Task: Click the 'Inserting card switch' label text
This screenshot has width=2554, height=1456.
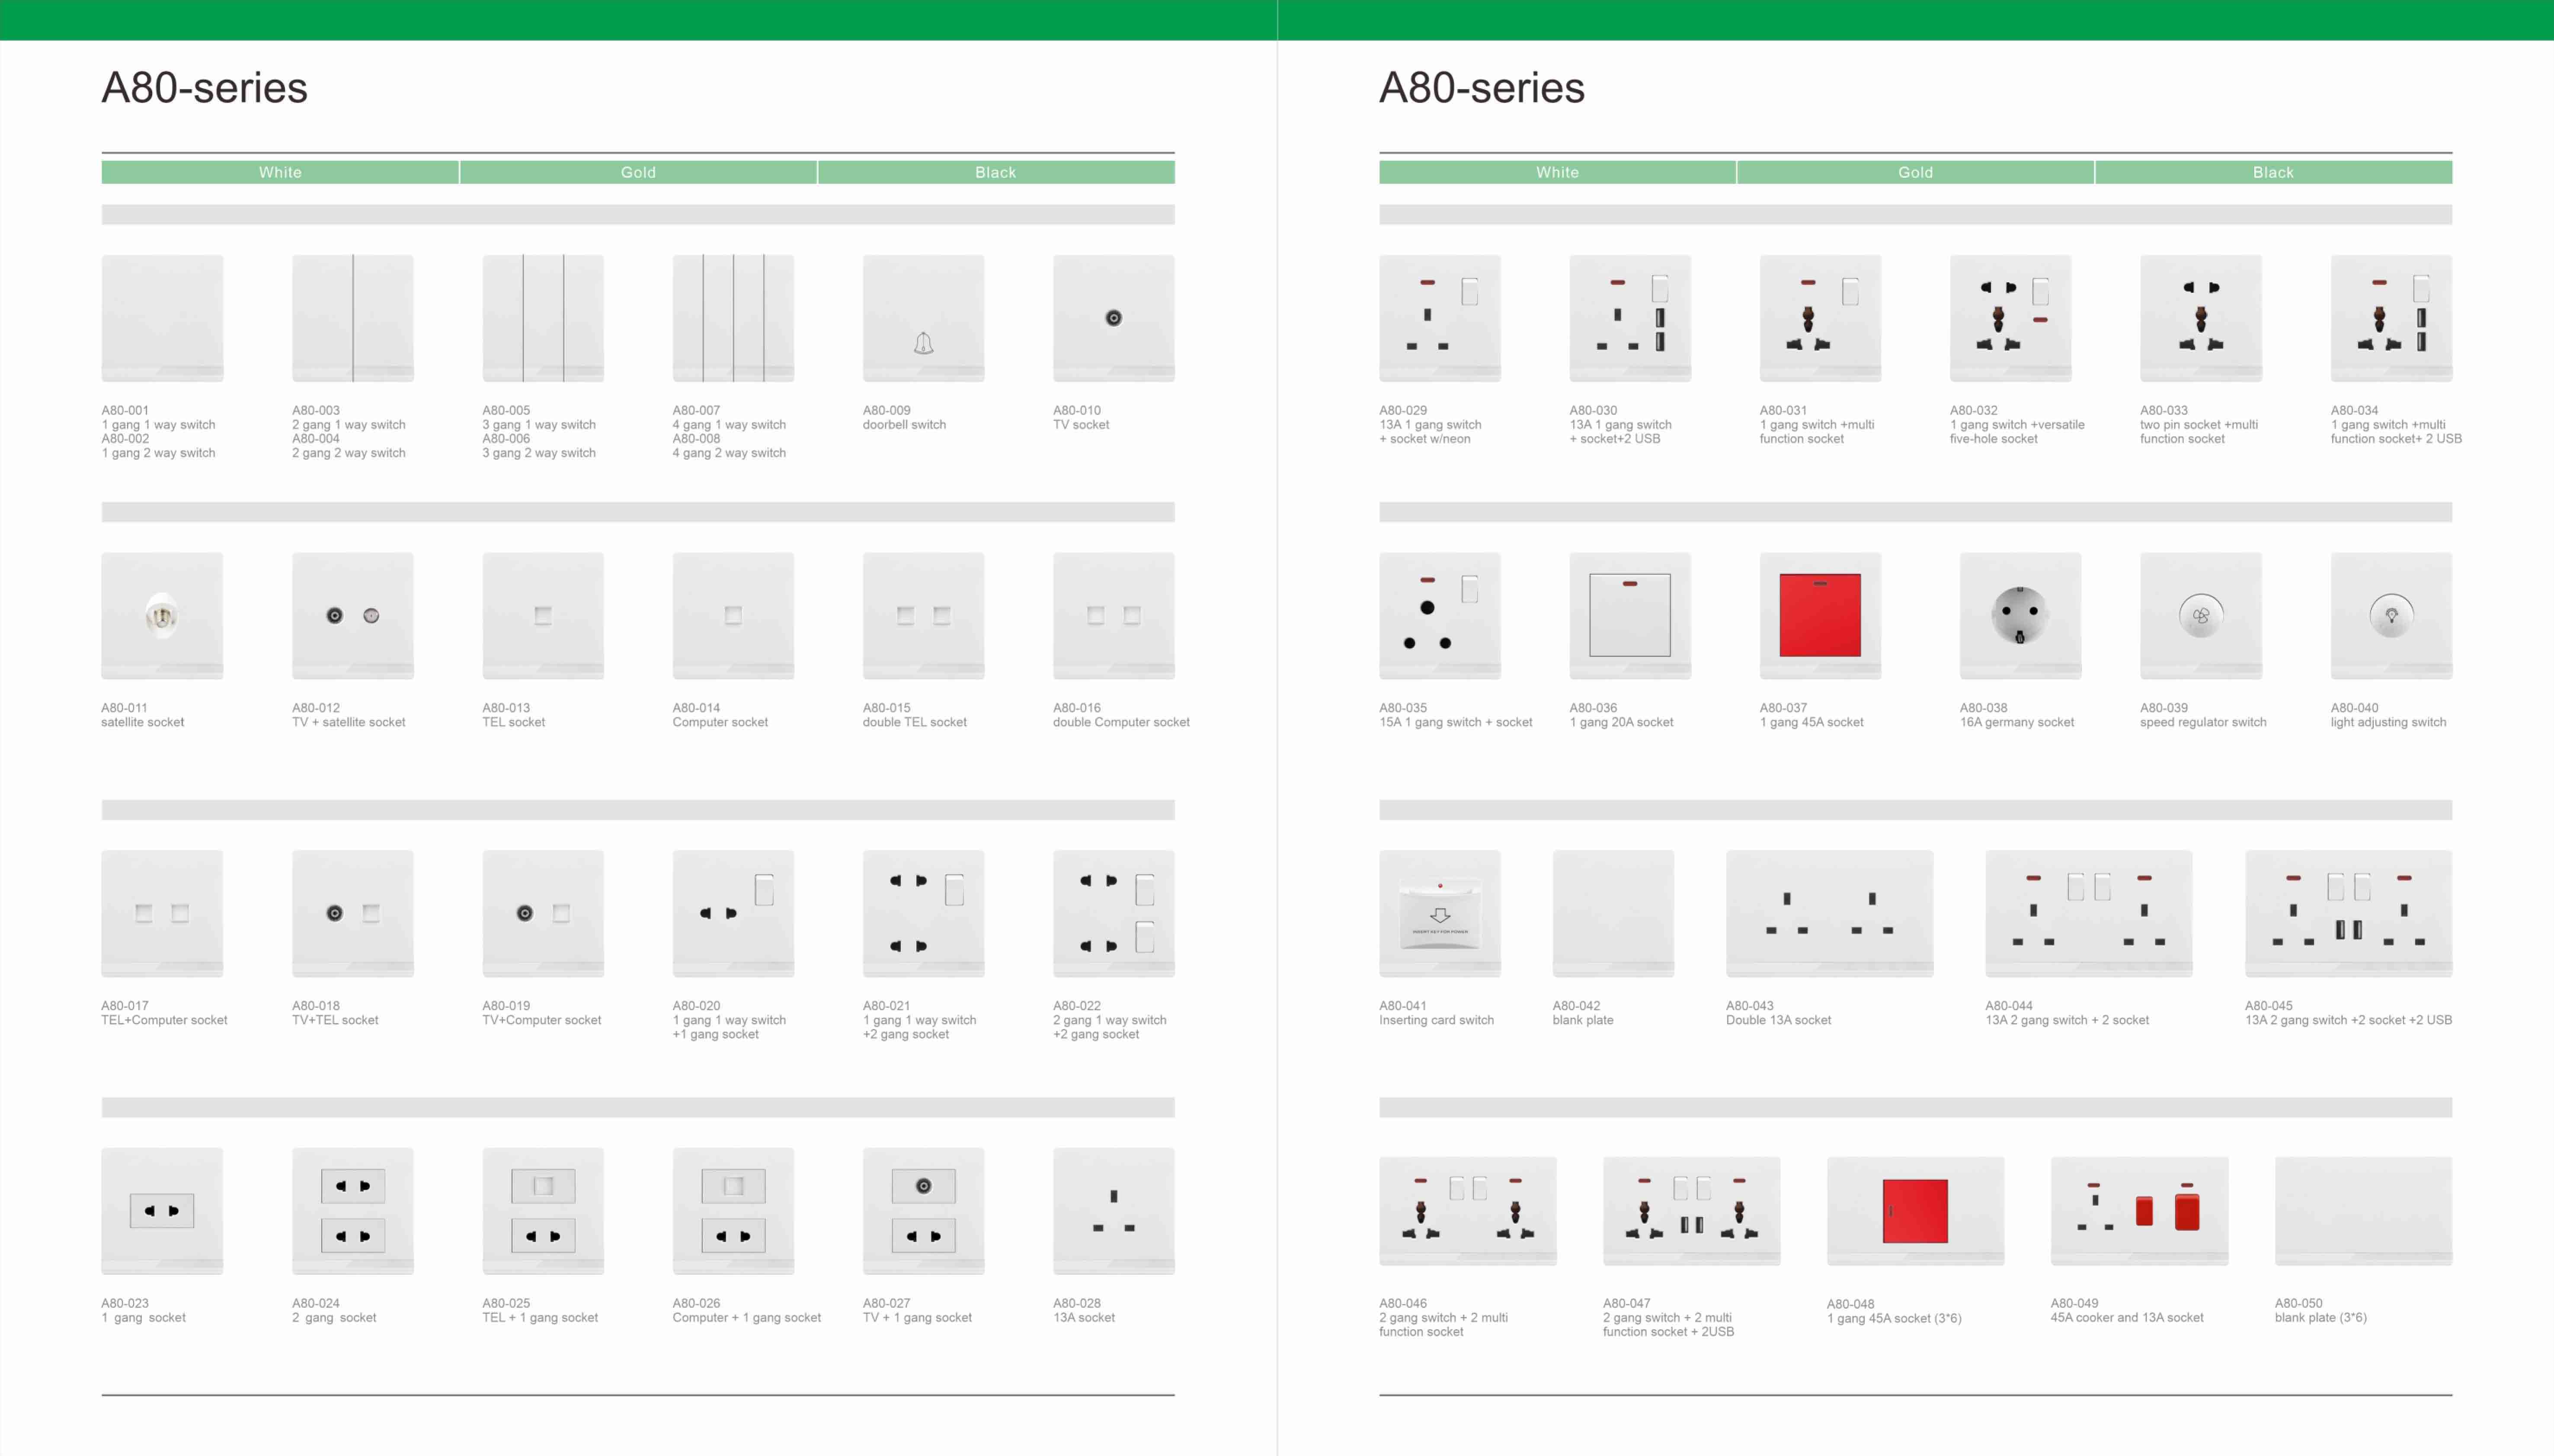Action: (1437, 1020)
